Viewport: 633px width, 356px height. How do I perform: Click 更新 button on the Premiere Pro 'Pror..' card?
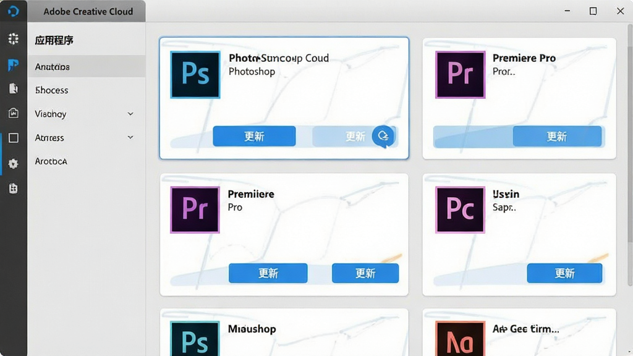pos(557,136)
